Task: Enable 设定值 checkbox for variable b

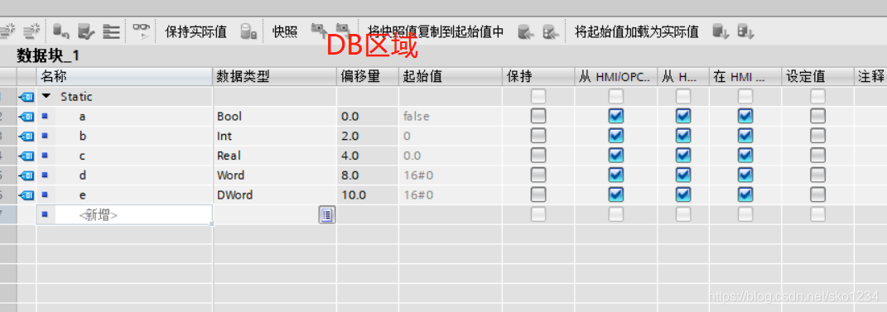Action: tap(817, 137)
